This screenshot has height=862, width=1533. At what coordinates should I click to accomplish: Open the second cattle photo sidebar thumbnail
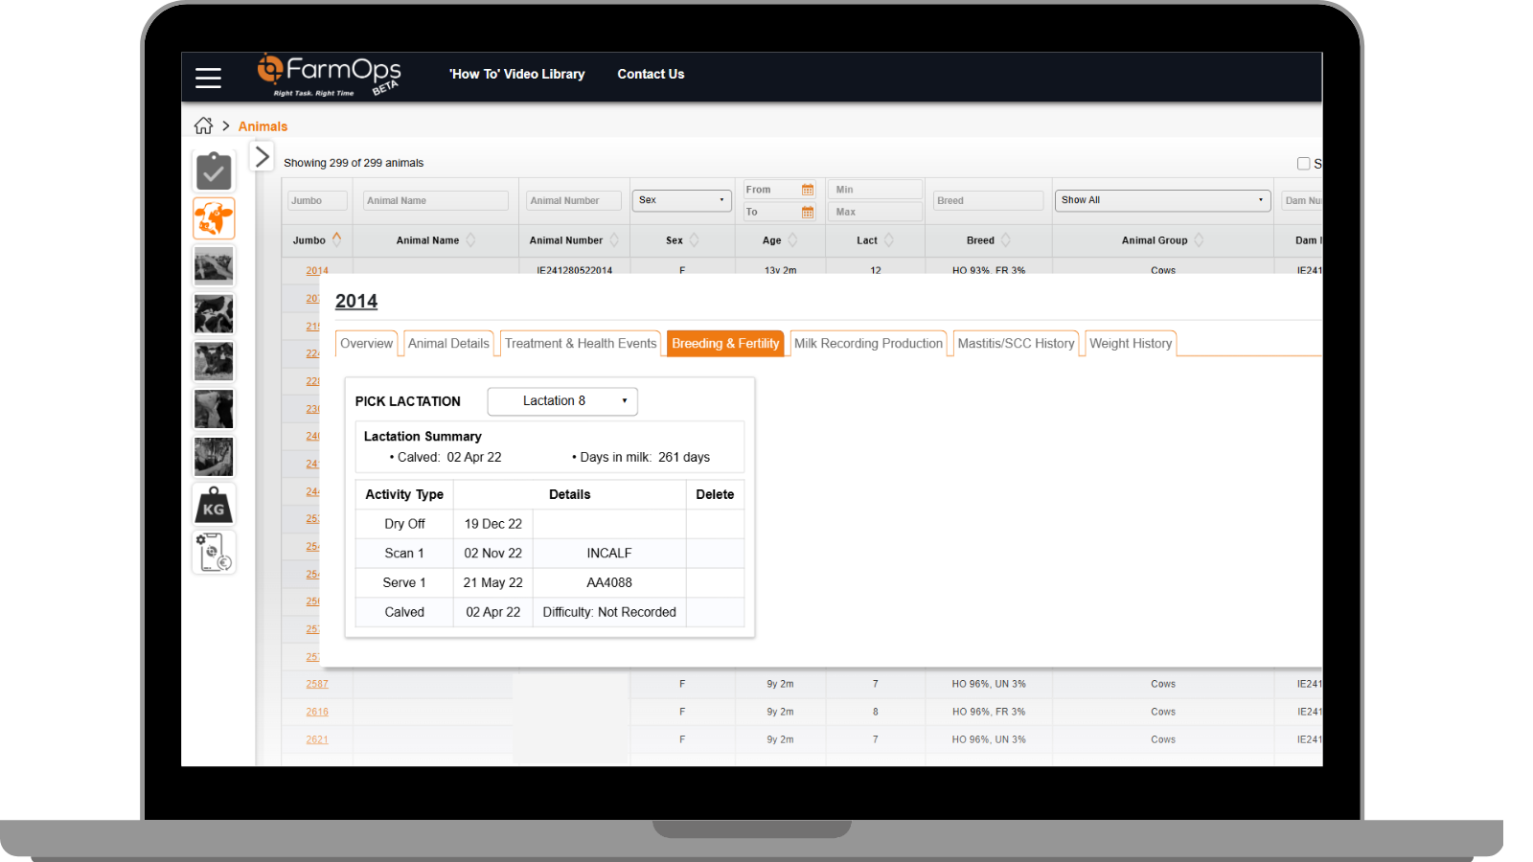pyautogui.click(x=214, y=314)
